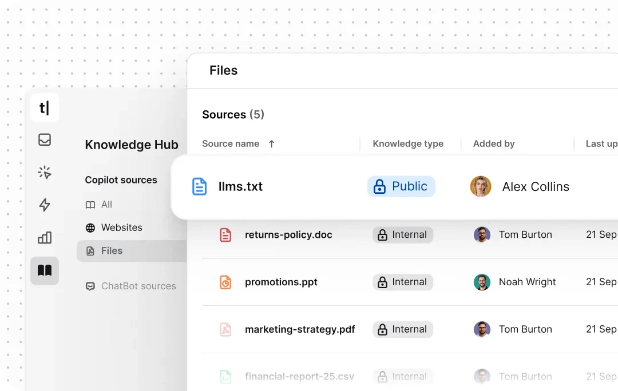Open Automation via the lightning bolt icon
Image resolution: width=618 pixels, height=391 pixels.
pyautogui.click(x=44, y=205)
